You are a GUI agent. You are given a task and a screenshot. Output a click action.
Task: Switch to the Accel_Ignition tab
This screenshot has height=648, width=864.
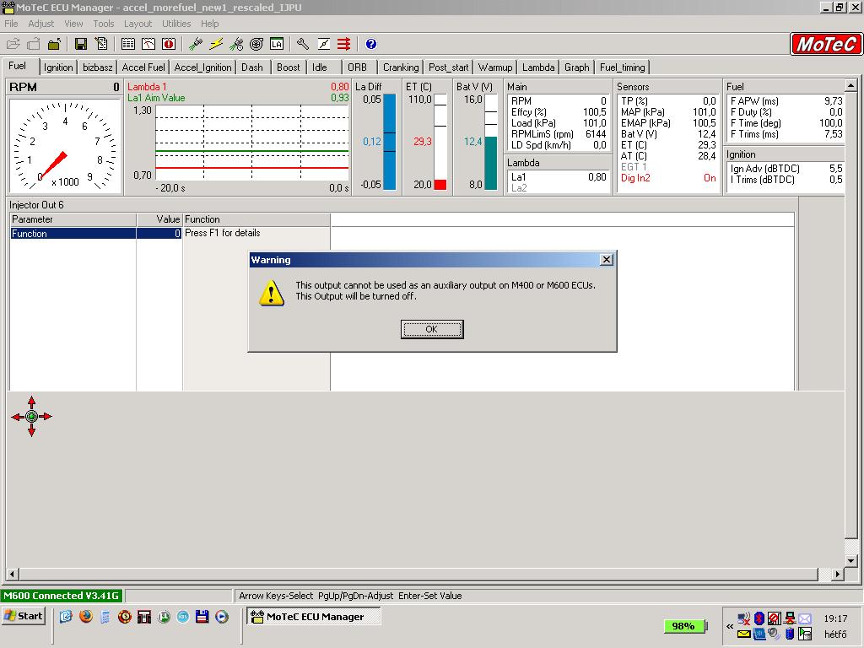pyautogui.click(x=202, y=67)
